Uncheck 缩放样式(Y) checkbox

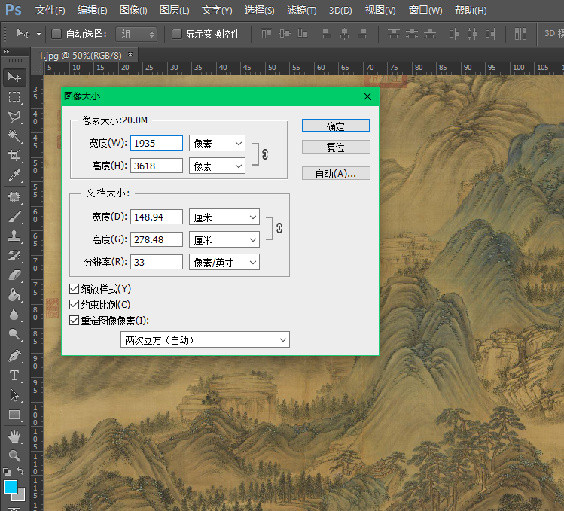[74, 288]
